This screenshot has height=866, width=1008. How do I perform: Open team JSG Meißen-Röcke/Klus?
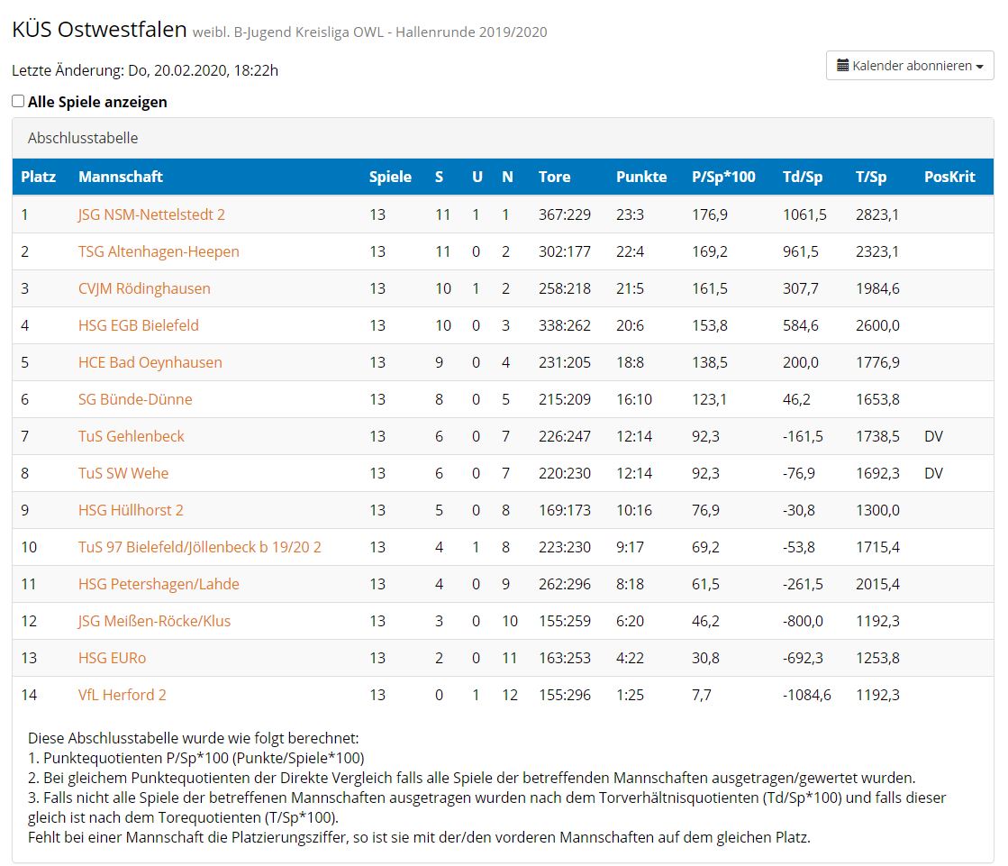click(154, 621)
